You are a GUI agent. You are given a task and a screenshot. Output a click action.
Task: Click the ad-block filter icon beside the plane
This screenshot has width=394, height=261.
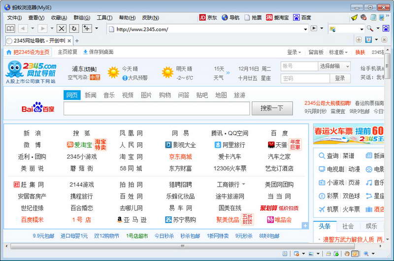pos(363,17)
